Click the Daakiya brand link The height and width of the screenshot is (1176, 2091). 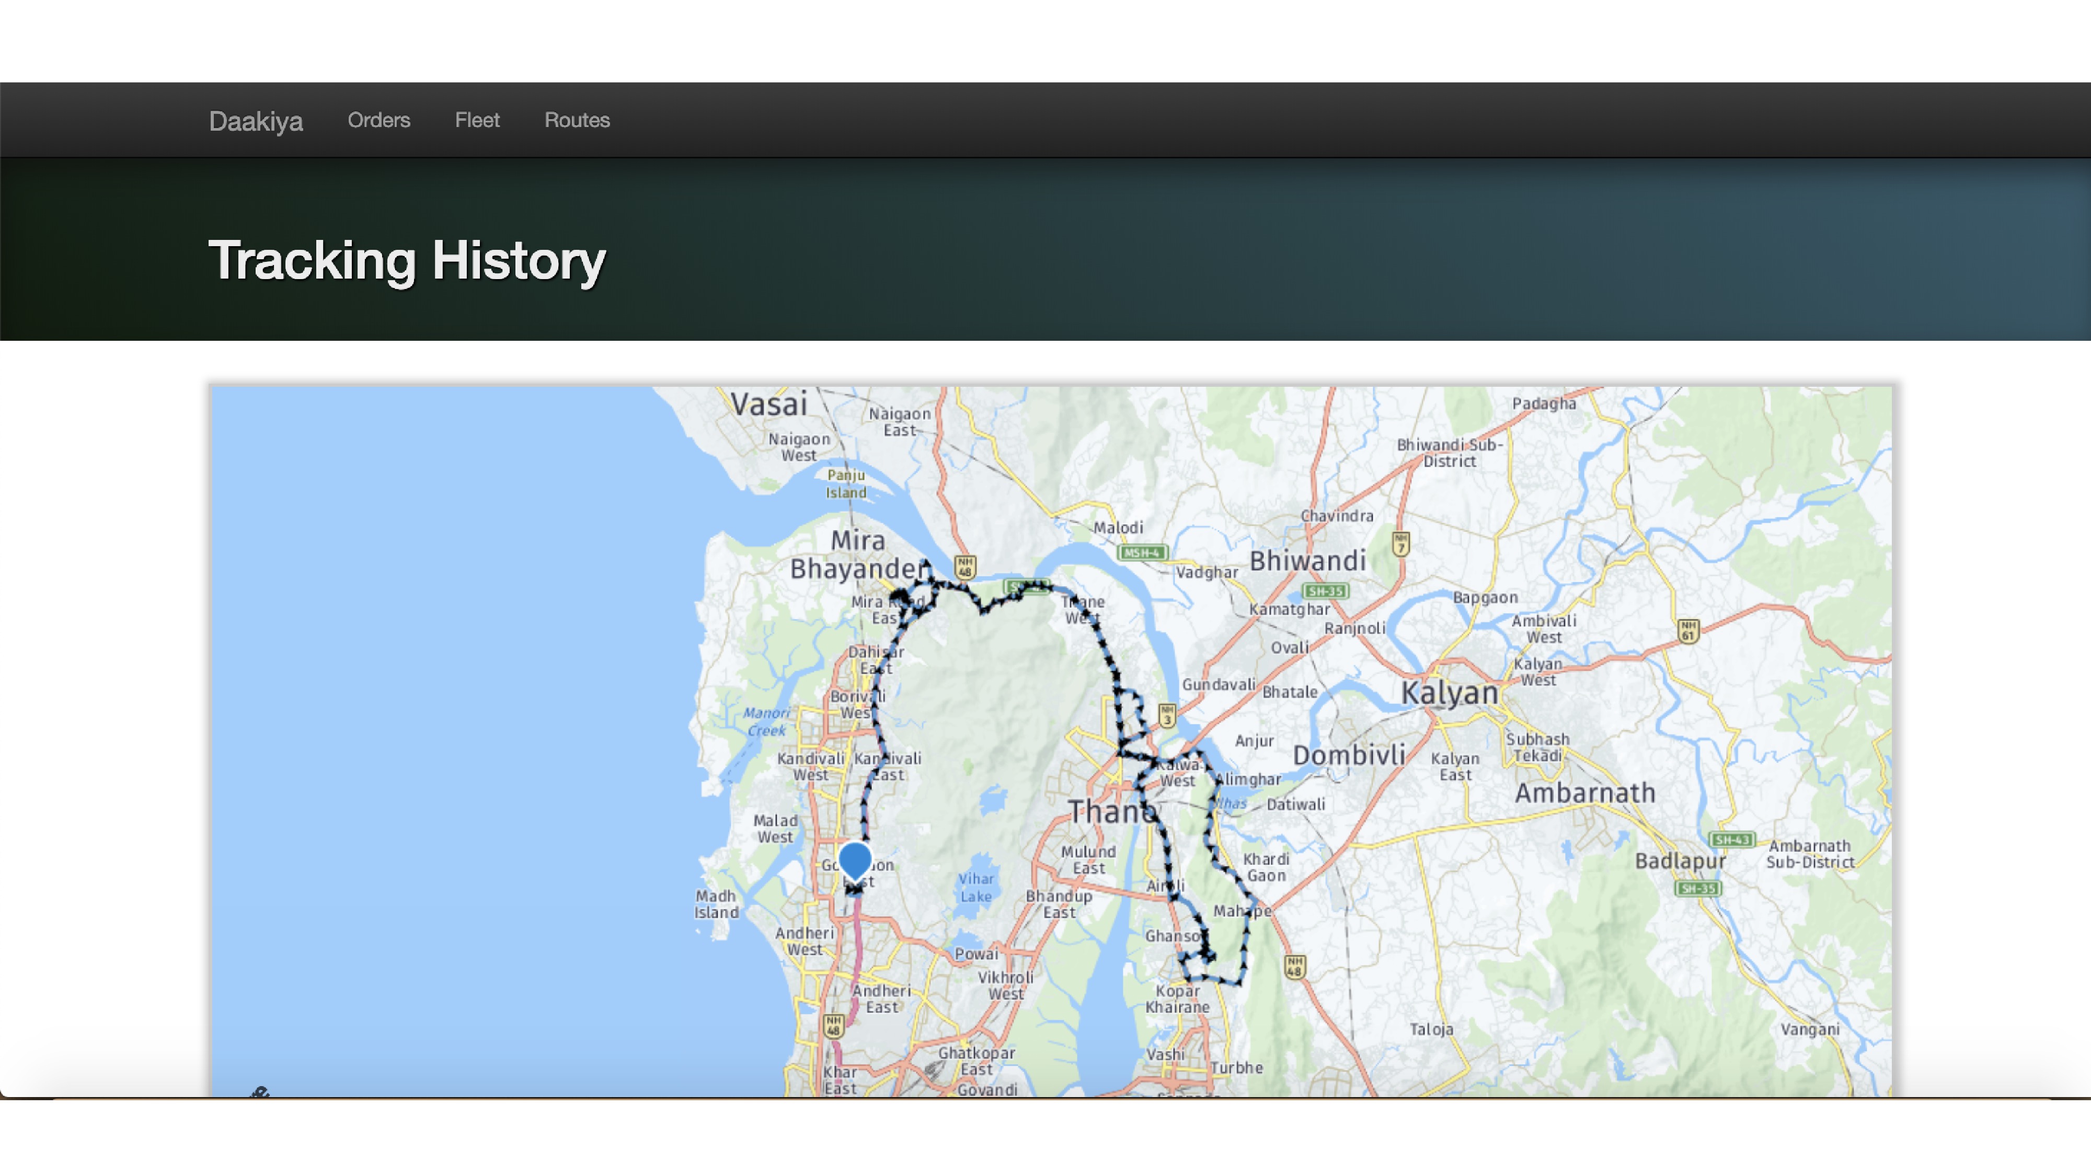(x=256, y=121)
